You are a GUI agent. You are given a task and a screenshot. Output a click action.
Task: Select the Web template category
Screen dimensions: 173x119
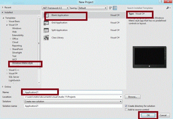[14, 32]
